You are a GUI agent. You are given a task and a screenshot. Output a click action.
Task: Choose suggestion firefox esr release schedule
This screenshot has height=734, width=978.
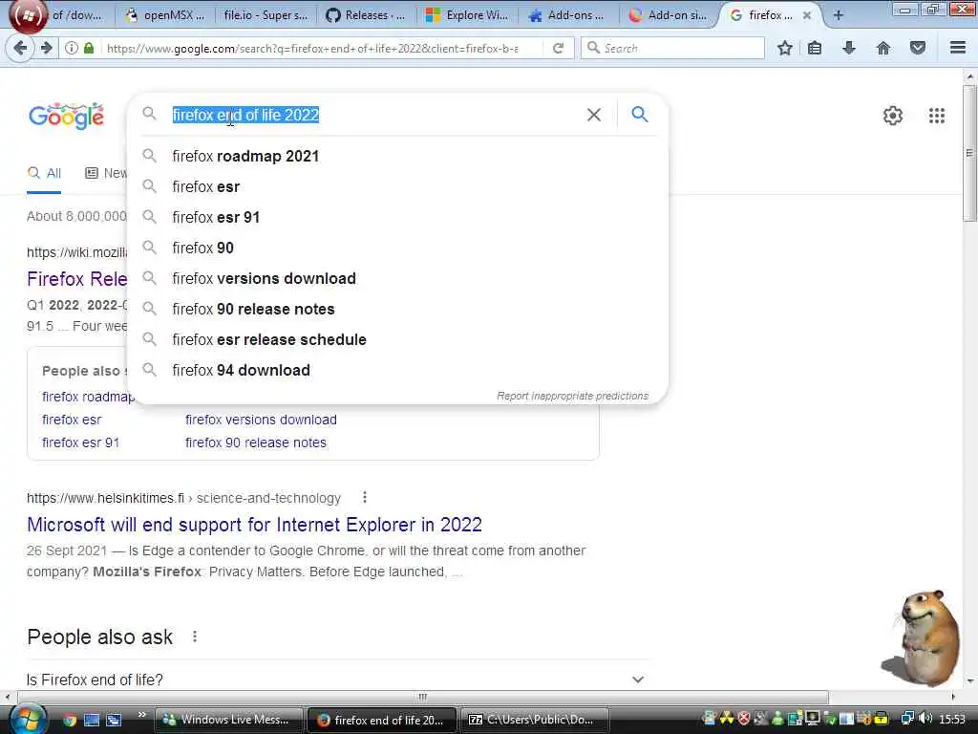(x=398, y=339)
